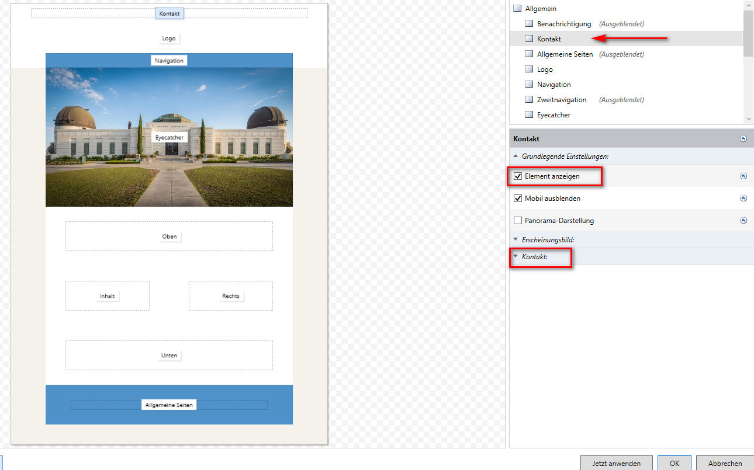Enable the Panorama-Darstellung checkbox
The width and height of the screenshot is (754, 470).
click(517, 221)
